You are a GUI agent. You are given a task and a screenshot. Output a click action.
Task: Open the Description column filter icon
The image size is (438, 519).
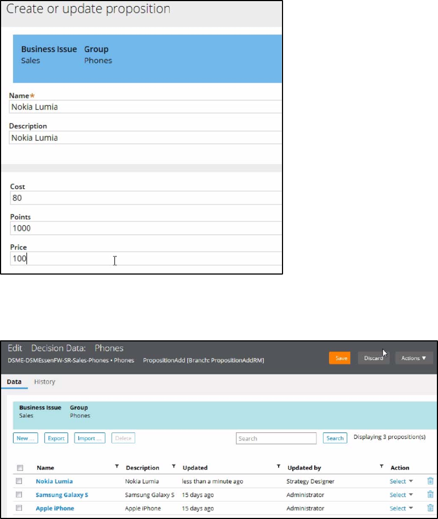(x=174, y=466)
